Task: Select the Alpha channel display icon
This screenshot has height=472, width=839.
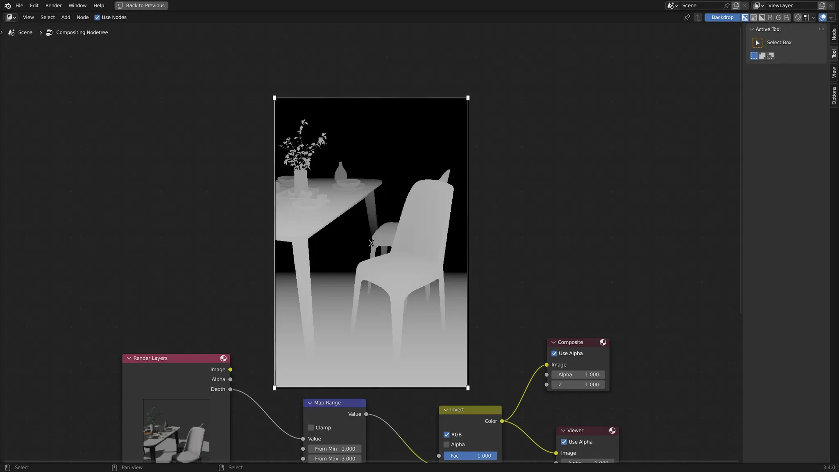Action: click(x=762, y=18)
